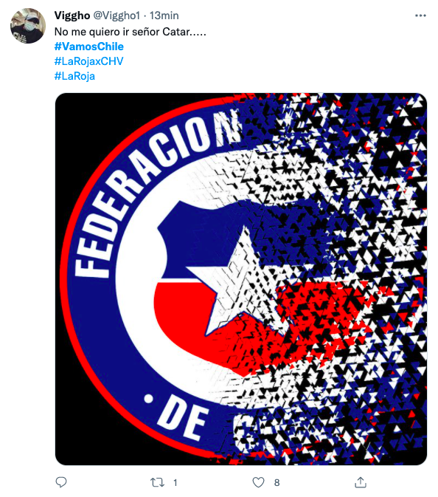Like the tweet with the heart icon
Viewport: 438px width, 497px height.
[x=258, y=482]
